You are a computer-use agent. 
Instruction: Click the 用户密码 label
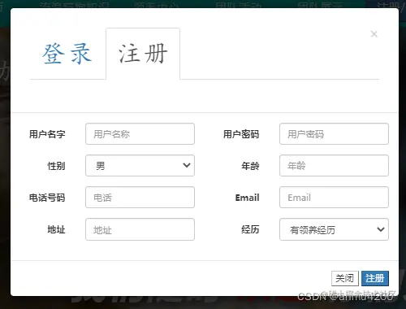click(241, 134)
